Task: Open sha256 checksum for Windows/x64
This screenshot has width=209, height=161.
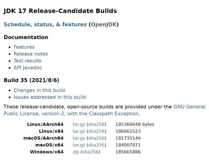Action: point(90,152)
